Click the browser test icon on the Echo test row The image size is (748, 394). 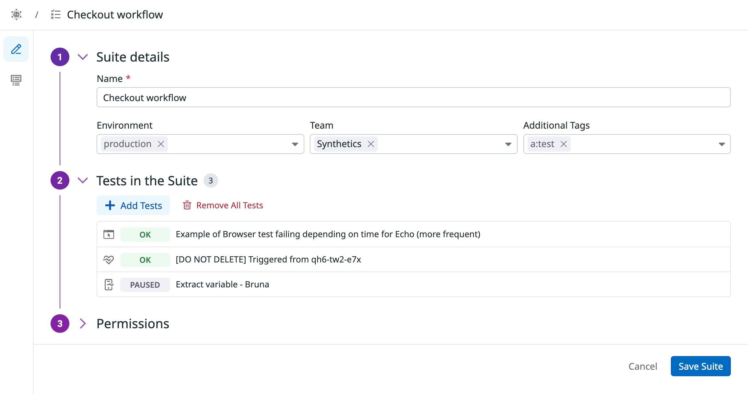pyautogui.click(x=109, y=234)
